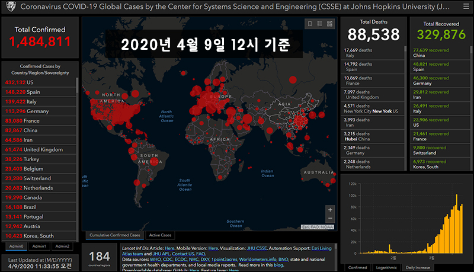The image size is (474, 272).
Task: Show the Daily Increase chart tab
Action: click(x=418, y=267)
